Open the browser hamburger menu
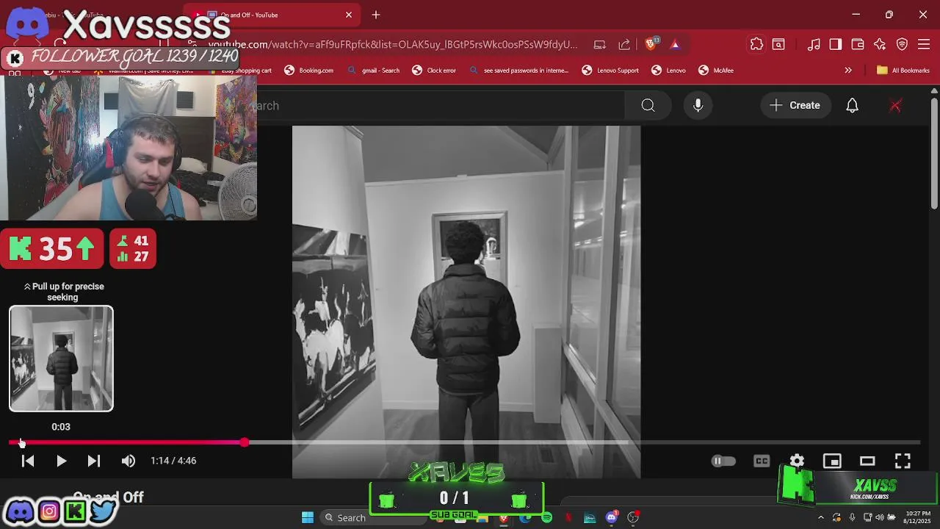The height and width of the screenshot is (529, 940). coord(925,44)
